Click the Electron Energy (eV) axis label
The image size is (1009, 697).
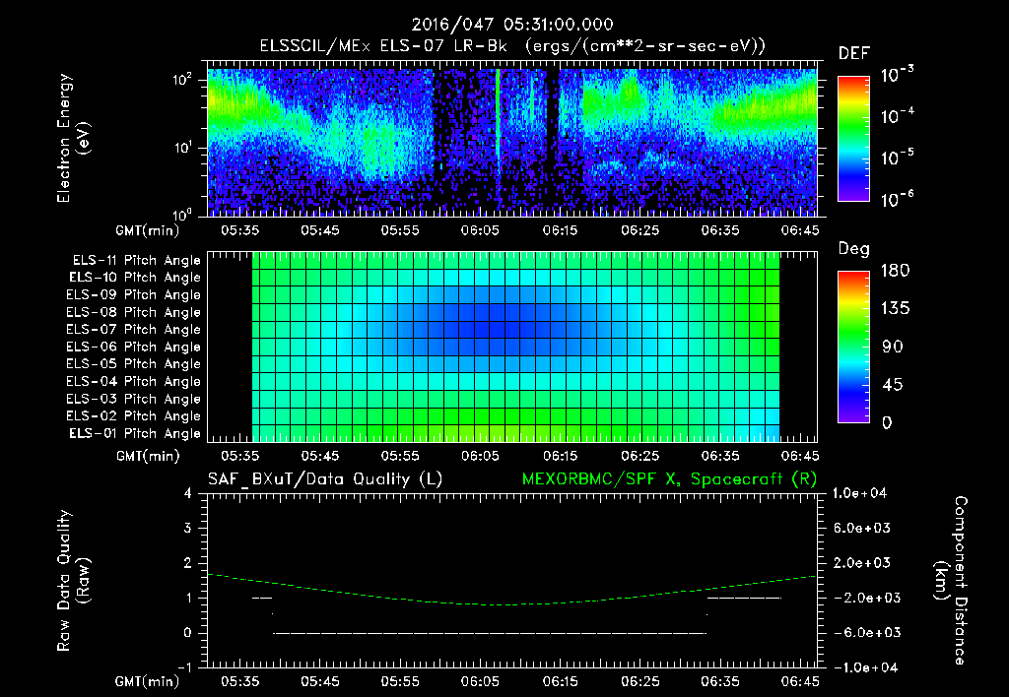pos(73,138)
